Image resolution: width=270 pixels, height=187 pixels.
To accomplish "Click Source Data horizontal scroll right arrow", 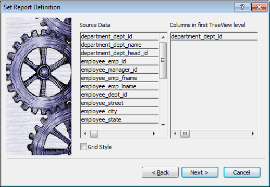I will (x=154, y=133).
